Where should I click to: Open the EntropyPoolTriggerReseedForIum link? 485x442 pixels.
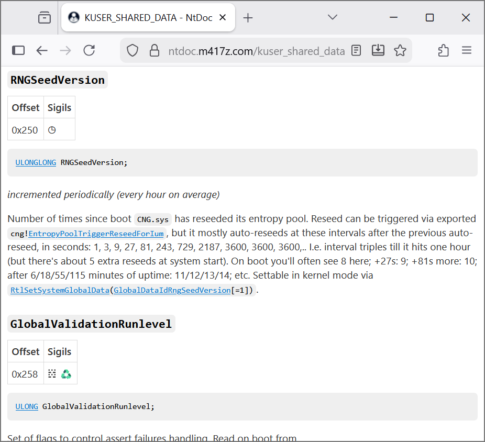(x=96, y=234)
